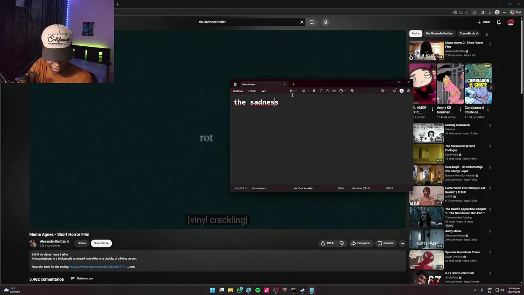Save video with the Guardar button
Image resolution: width=524 pixels, height=295 pixels.
pyautogui.click(x=386, y=243)
